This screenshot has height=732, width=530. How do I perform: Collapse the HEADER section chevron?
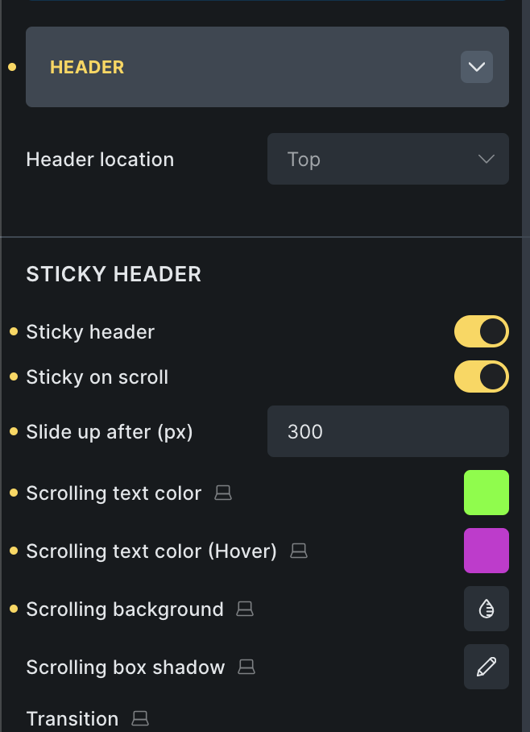(x=477, y=67)
